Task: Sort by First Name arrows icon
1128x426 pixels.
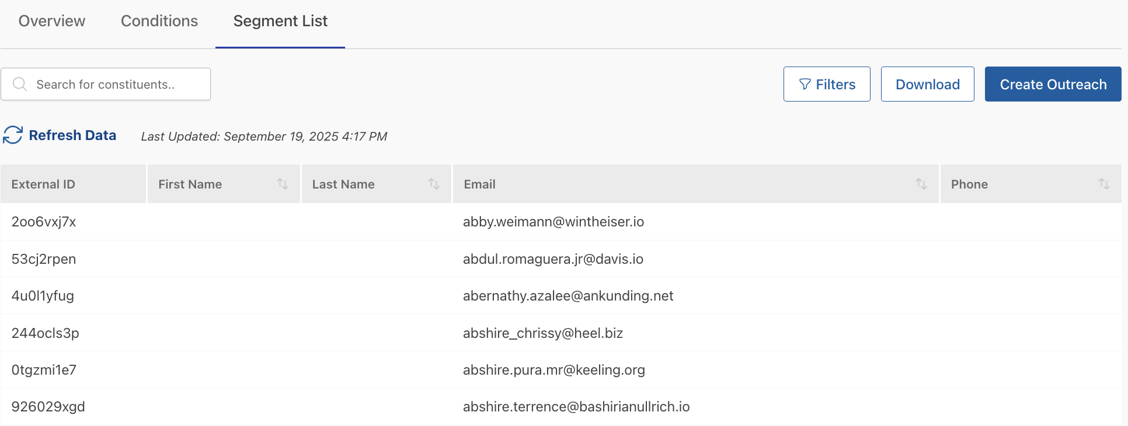Action: pos(283,184)
